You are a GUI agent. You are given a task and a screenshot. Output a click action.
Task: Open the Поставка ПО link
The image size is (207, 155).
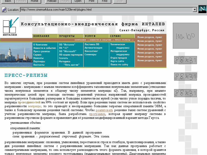click(x=92, y=44)
